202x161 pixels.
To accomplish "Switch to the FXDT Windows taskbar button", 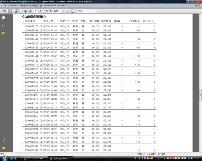I will click(x=35, y=158).
